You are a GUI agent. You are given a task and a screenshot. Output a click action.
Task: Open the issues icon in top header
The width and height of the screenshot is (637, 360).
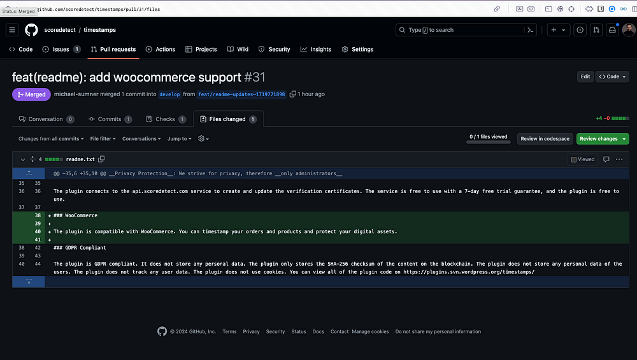(580, 30)
